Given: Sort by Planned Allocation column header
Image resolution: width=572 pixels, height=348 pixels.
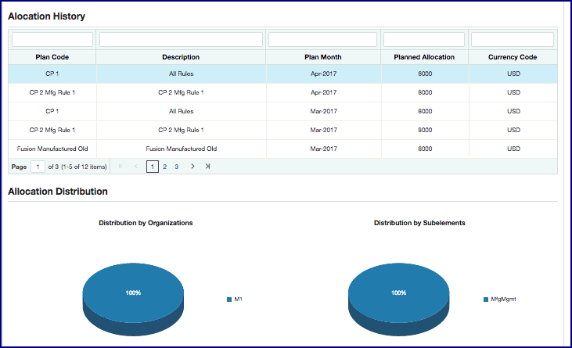Looking at the screenshot, I should tap(424, 57).
